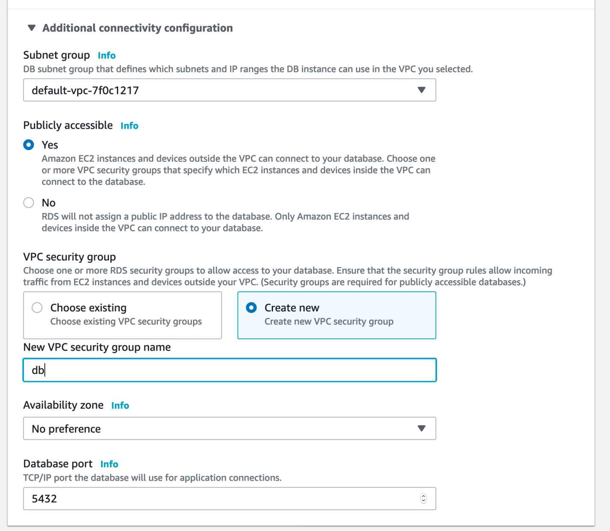Viewport: 610px width, 531px height.
Task: Collapse Additional connectivity configuration section
Action: [31, 28]
